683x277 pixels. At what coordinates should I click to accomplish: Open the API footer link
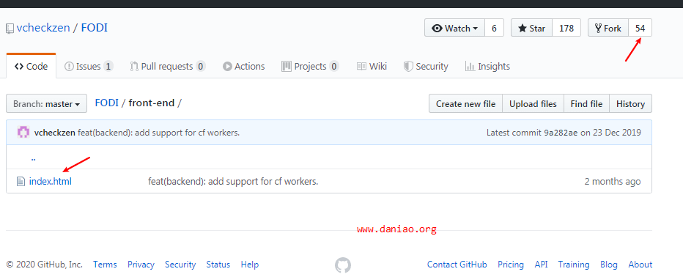coord(541,265)
